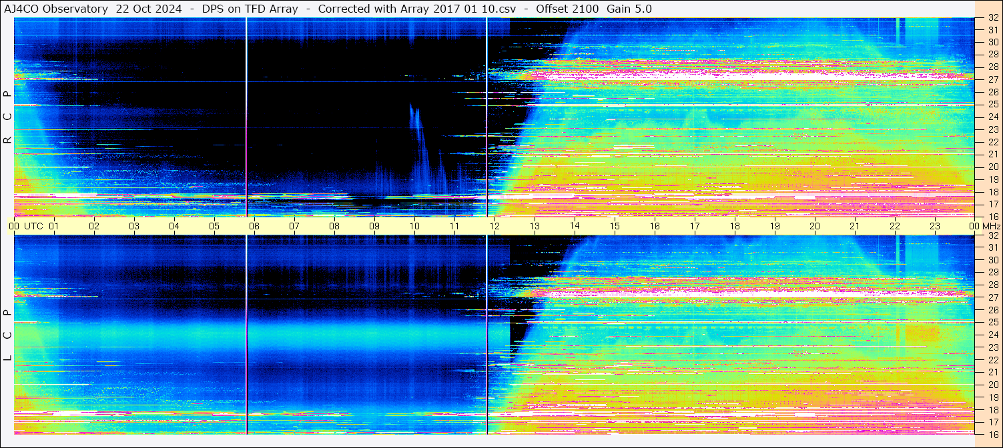Click the 23 UTC hour label
The height and width of the screenshot is (448, 1003).
click(x=934, y=226)
